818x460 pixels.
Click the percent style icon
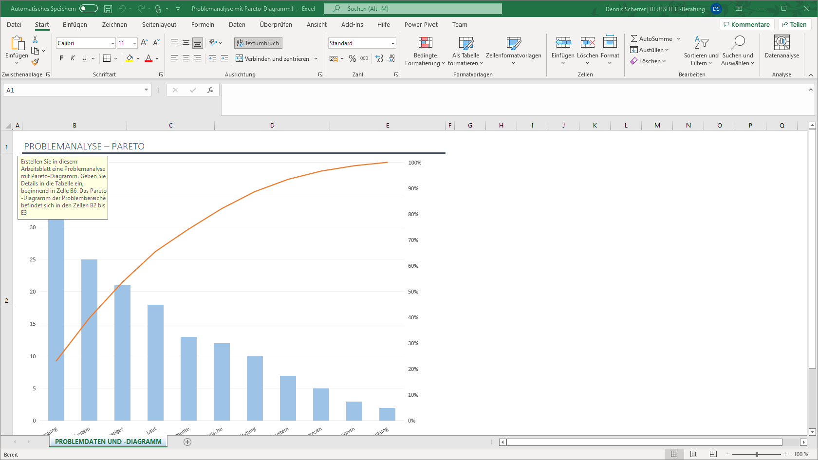tap(353, 58)
